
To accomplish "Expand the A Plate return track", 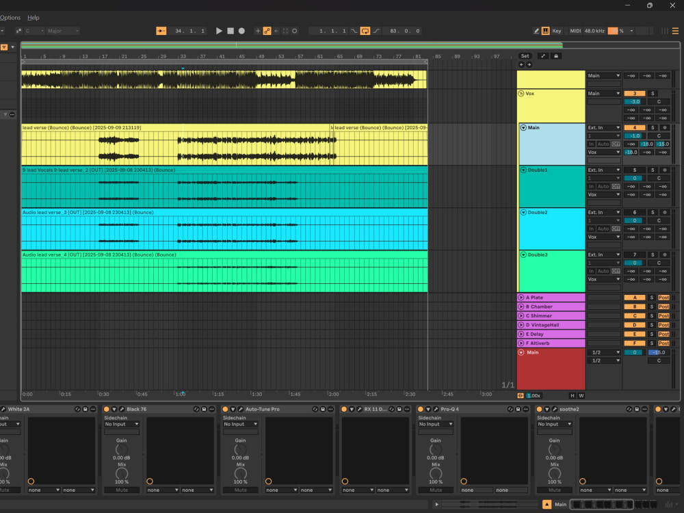I will tap(521, 298).
